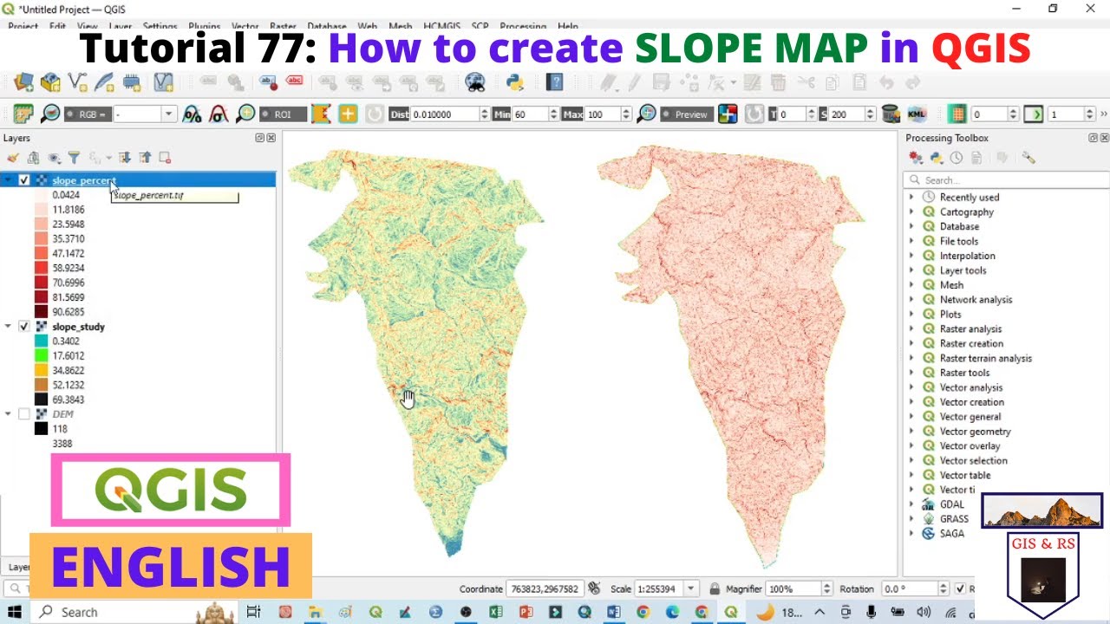The width and height of the screenshot is (1110, 624).
Task: Click the RGB toggle button
Action: [x=86, y=114]
